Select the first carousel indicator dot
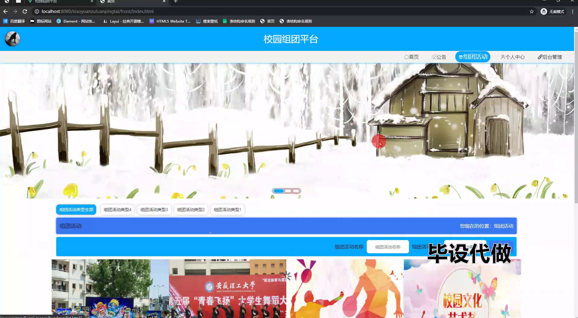This screenshot has width=578, height=318. [278, 191]
